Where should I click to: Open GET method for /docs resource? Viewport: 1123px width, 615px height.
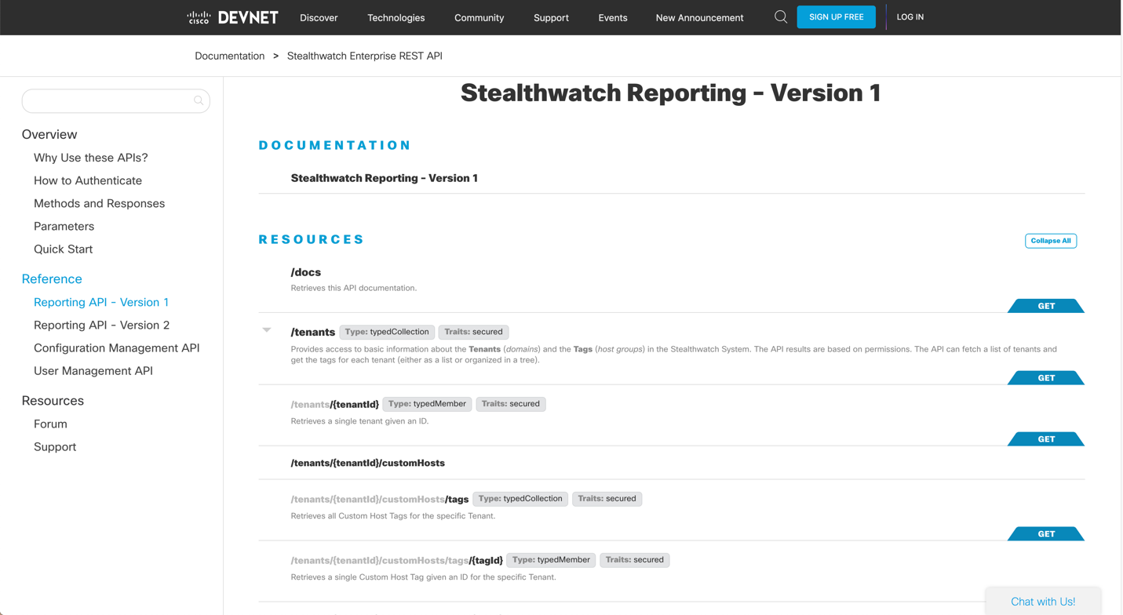tap(1046, 306)
